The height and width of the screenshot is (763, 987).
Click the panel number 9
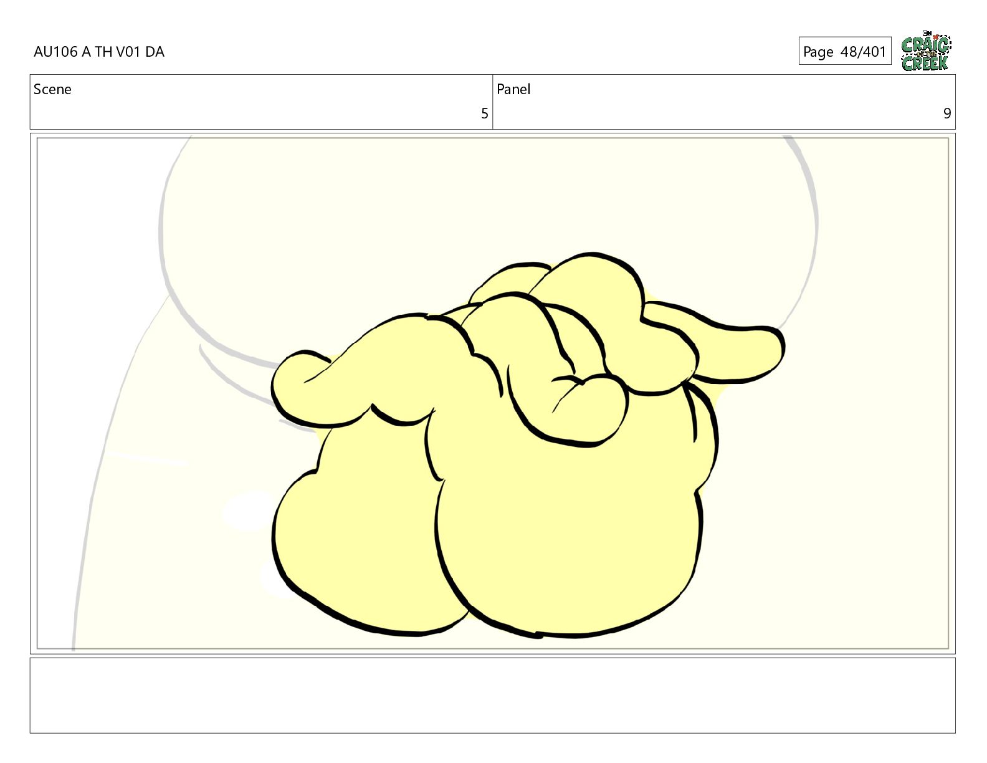click(947, 113)
